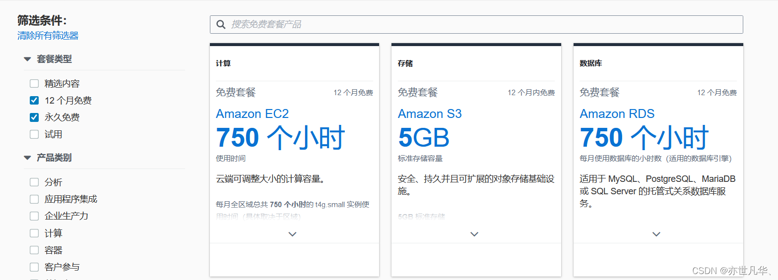Expand the Amazon EC2 card chevron
This screenshot has height=280, width=778.
[292, 234]
